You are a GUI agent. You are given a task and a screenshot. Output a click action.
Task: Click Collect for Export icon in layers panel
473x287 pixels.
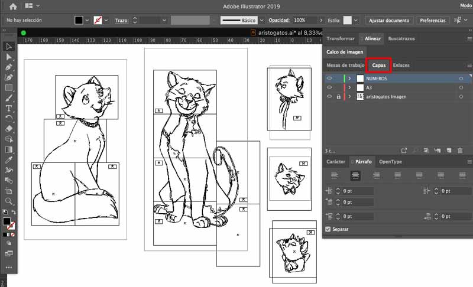pos(404,150)
